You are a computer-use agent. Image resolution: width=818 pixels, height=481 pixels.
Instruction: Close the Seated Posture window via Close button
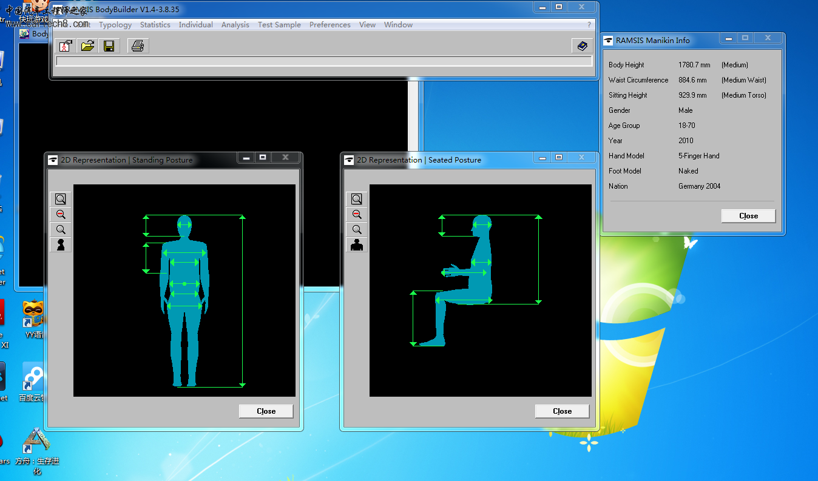coord(562,411)
